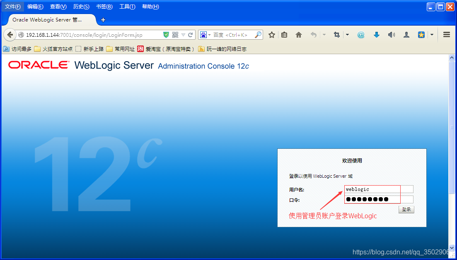Click the 用户名 username field
457x260 pixels.
(379, 189)
